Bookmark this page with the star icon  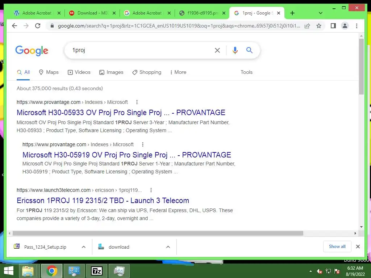(x=319, y=26)
